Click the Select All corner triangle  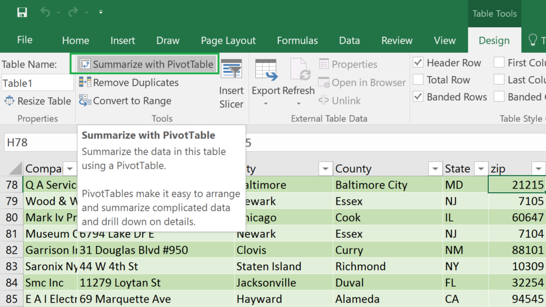click(x=15, y=168)
